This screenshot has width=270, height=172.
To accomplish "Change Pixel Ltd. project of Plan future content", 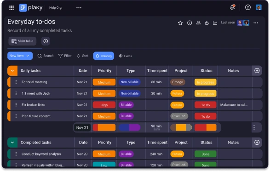I will click(179, 116).
